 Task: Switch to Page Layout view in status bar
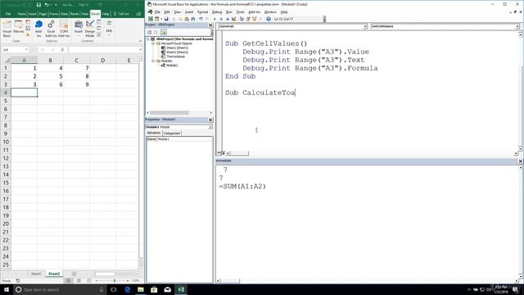pyautogui.click(x=79, y=280)
